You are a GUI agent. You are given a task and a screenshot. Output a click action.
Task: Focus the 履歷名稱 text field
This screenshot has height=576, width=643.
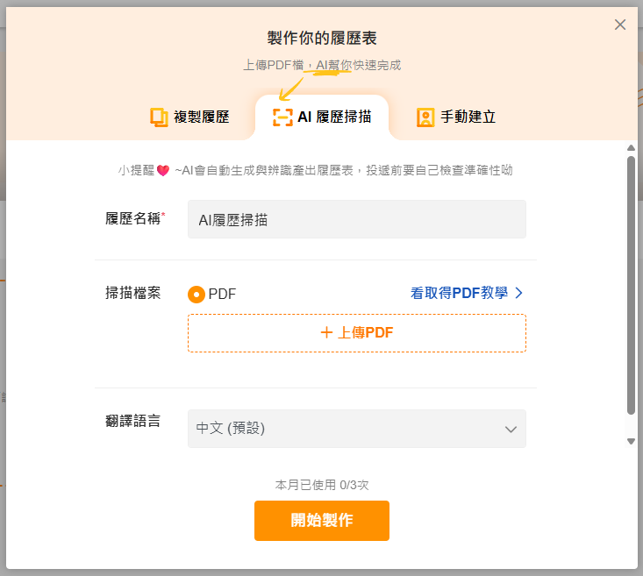[x=356, y=220]
